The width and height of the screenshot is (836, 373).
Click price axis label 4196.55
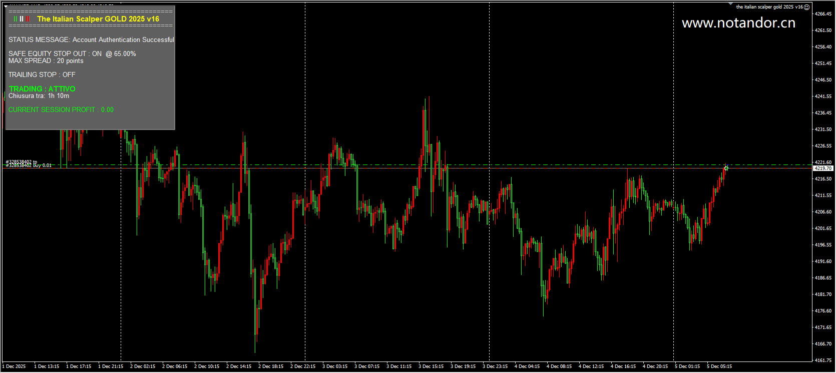tap(823, 245)
